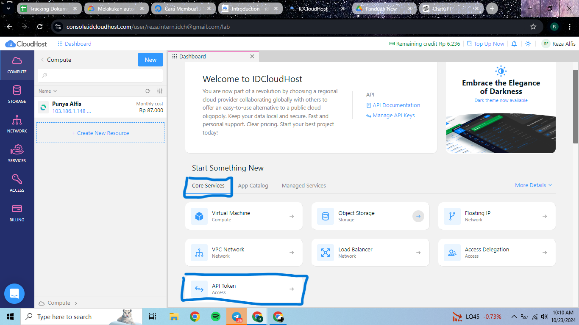Bookmark this page with star icon
The width and height of the screenshot is (579, 325).
(x=533, y=27)
